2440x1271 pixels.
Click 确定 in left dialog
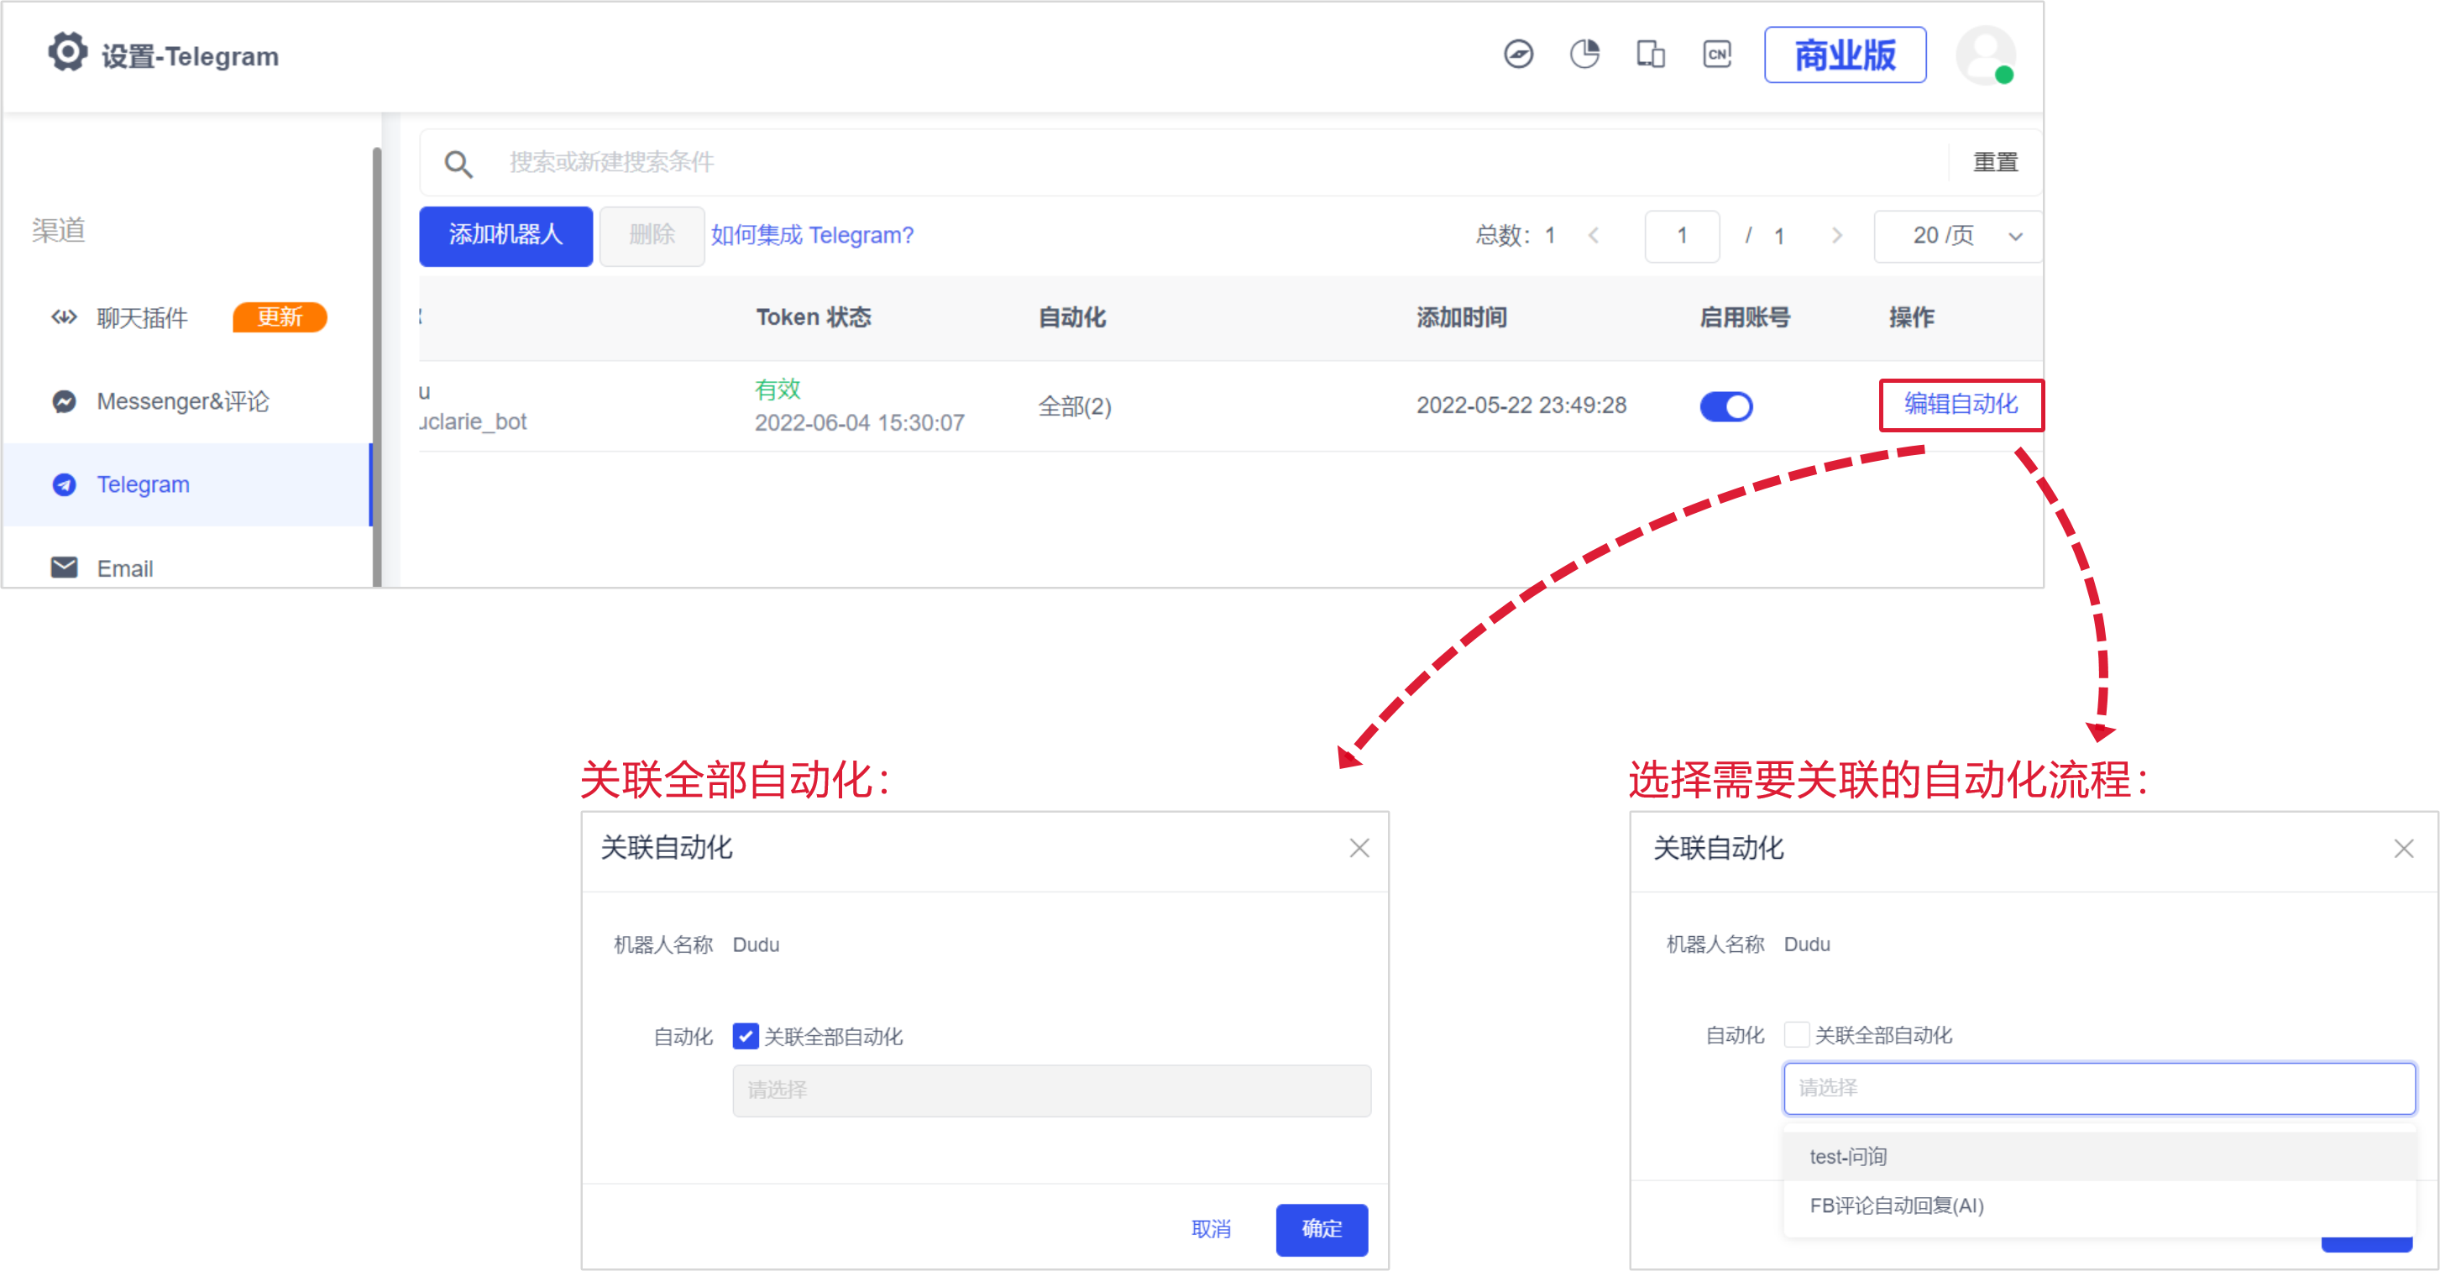click(1322, 1229)
